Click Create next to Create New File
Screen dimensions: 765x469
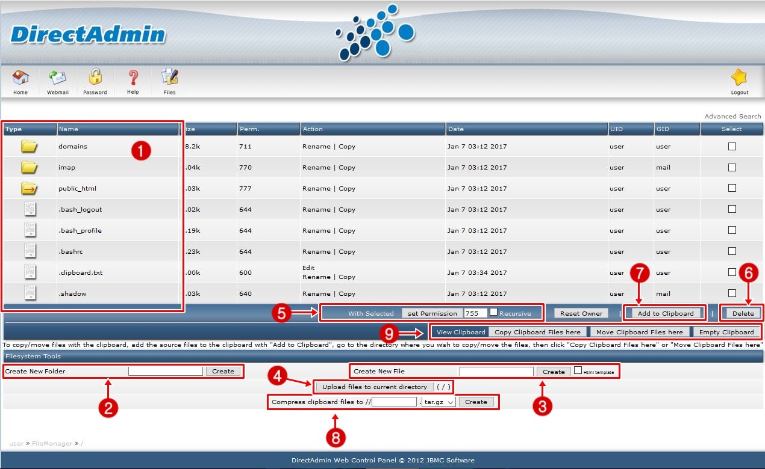(x=554, y=372)
